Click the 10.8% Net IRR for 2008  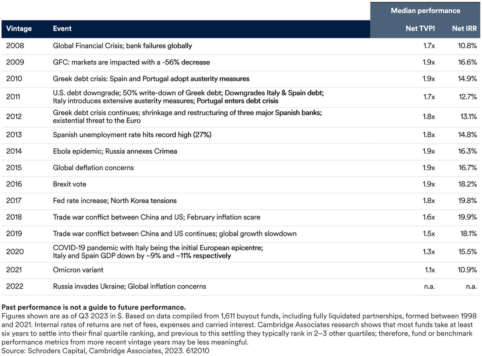[x=467, y=46]
